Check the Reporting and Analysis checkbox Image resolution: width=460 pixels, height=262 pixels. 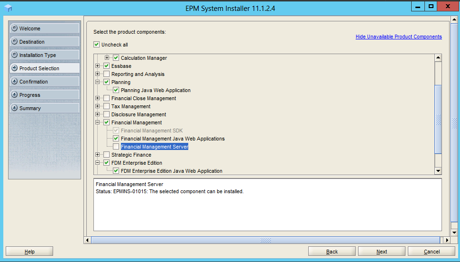107,74
